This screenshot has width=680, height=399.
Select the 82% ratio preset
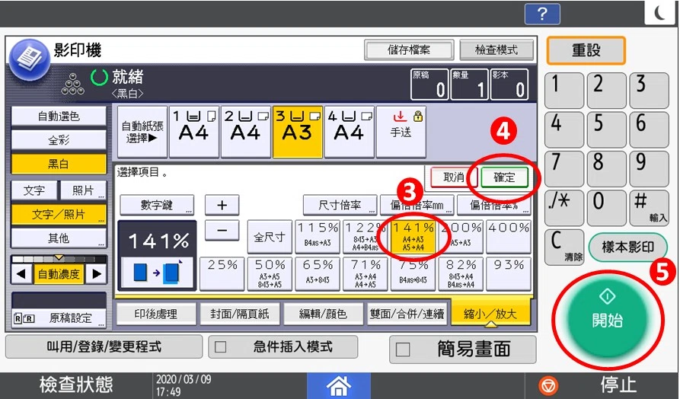pos(461,274)
